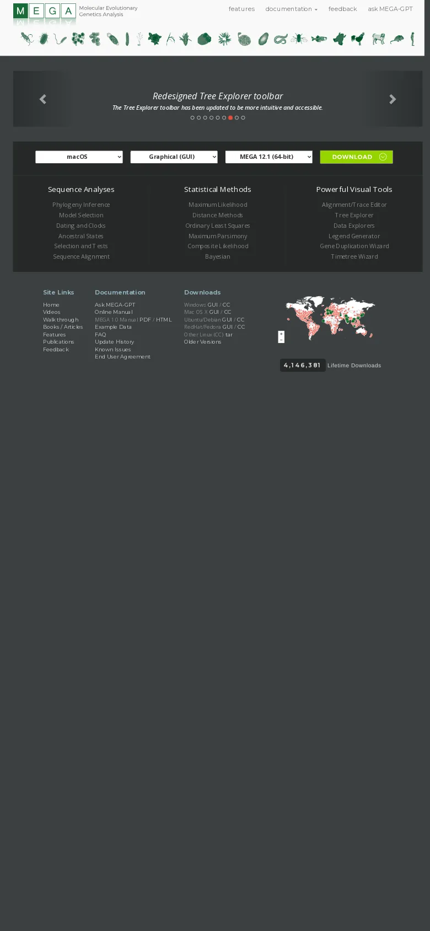Click the frog icon
This screenshot has height=931, width=430.
pos(339,39)
